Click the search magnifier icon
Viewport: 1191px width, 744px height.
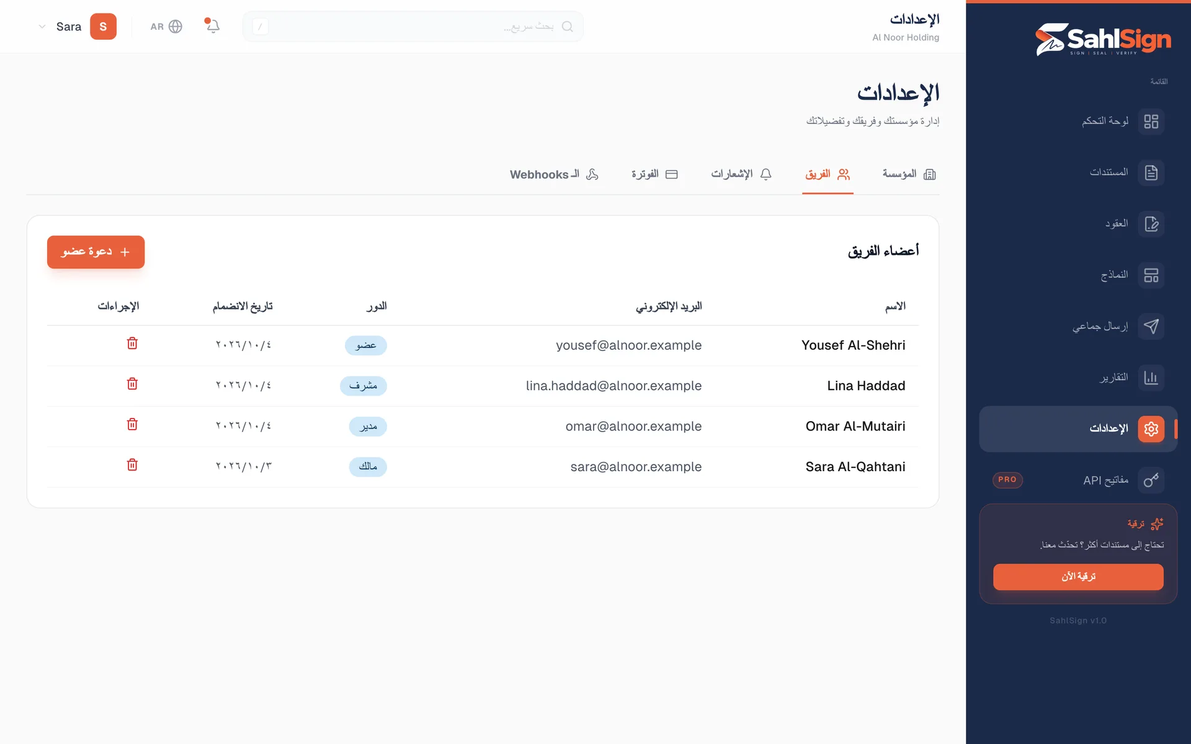(x=567, y=27)
